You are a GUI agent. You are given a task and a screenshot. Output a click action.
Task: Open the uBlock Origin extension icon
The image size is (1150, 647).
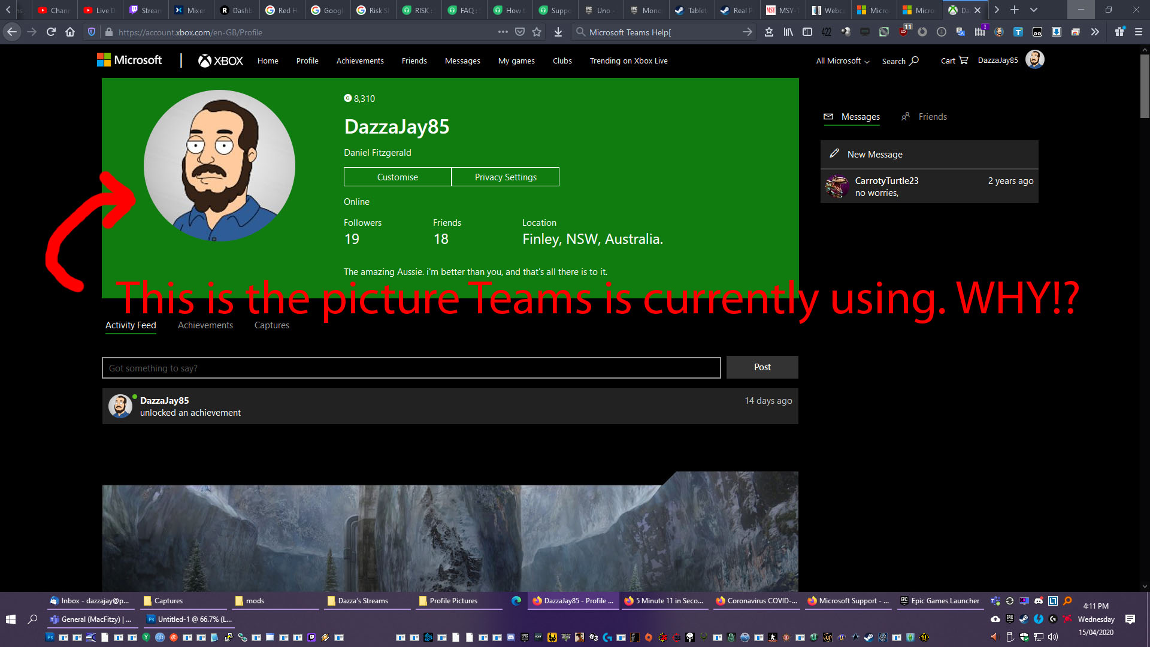[x=903, y=32]
